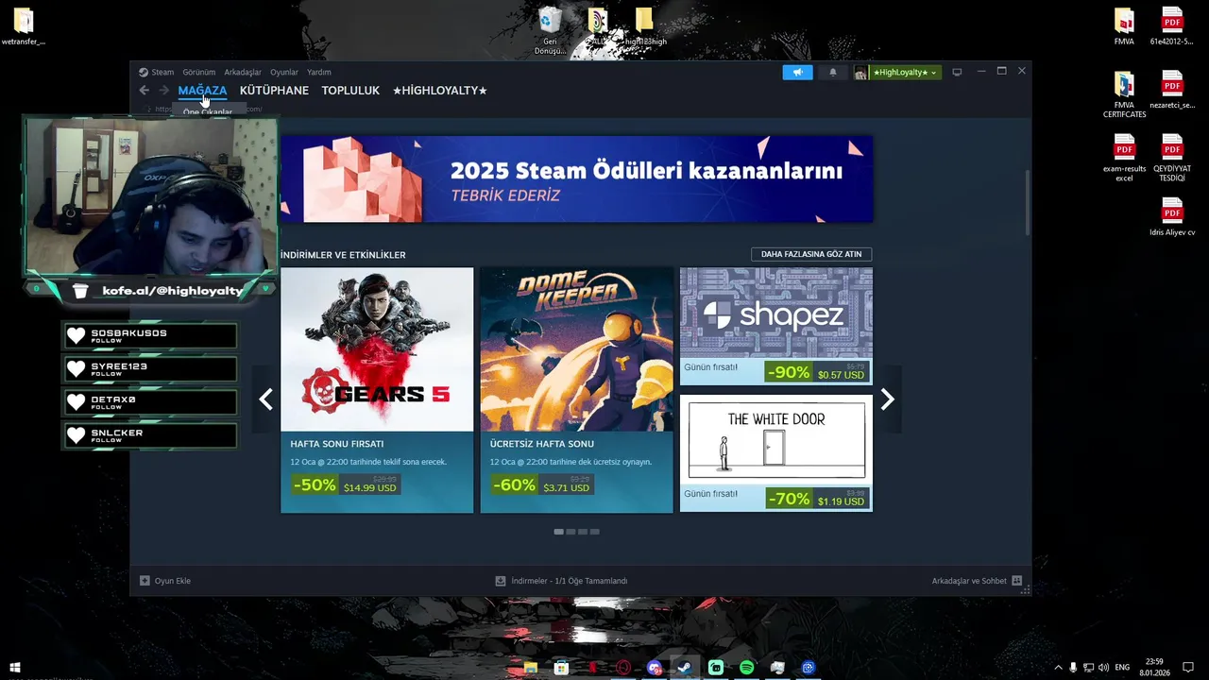Select the QEYDİYYAT TESDİQİ PDF
1209x680 pixels.
1172,158
